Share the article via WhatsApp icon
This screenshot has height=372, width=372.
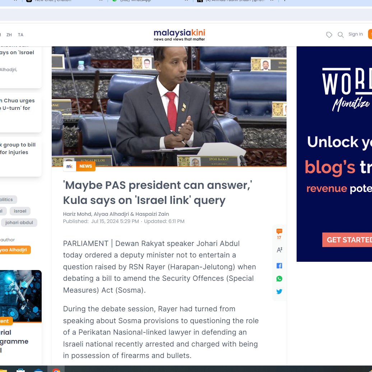[279, 279]
